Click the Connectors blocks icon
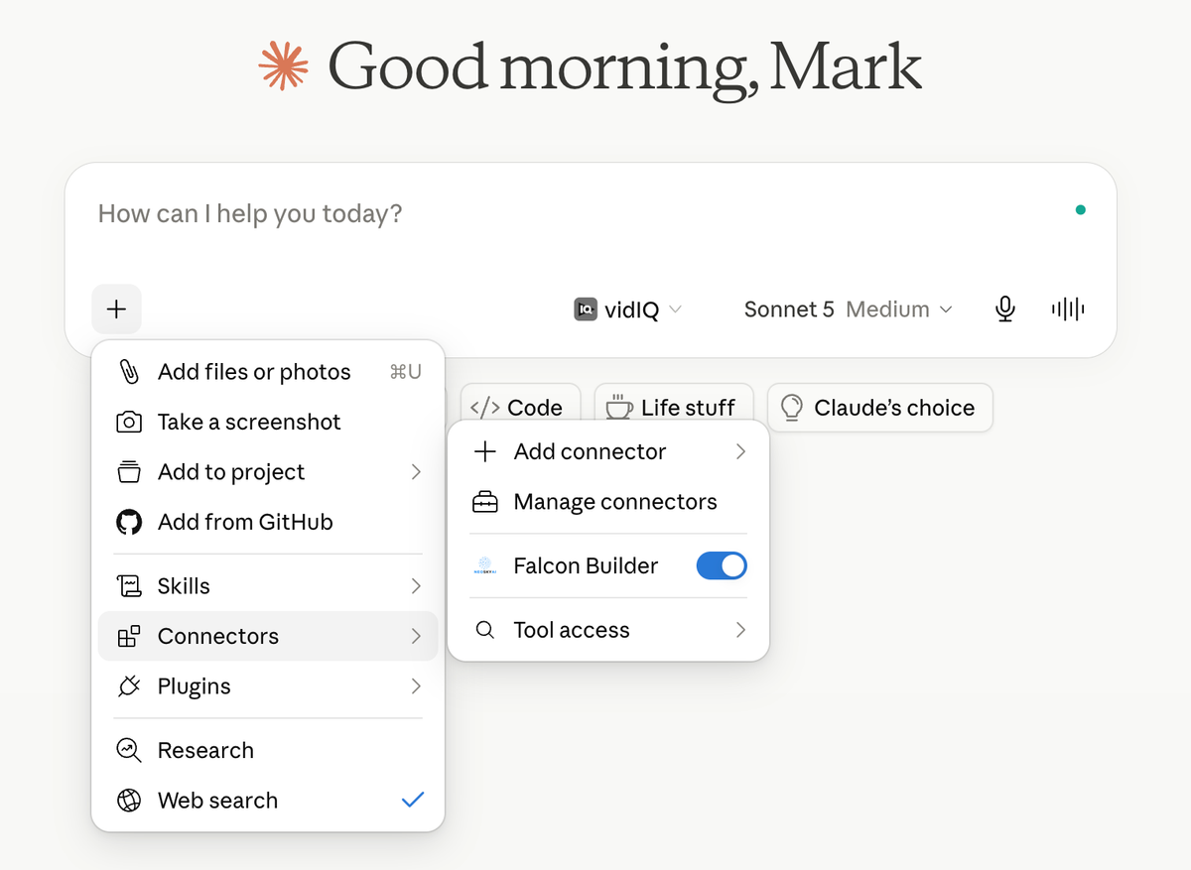 click(129, 637)
